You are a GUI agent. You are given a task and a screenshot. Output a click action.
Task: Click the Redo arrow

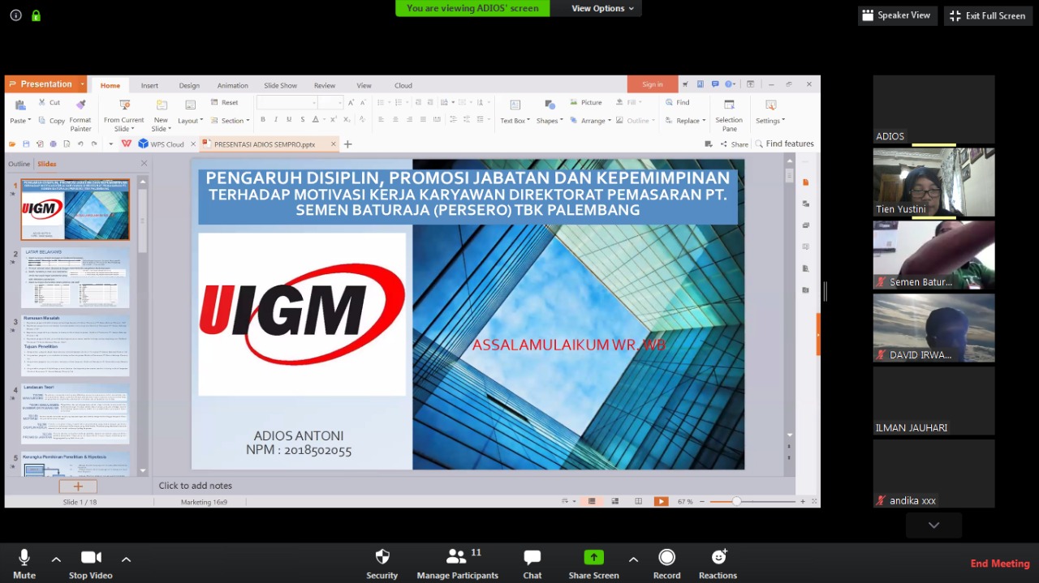(94, 144)
